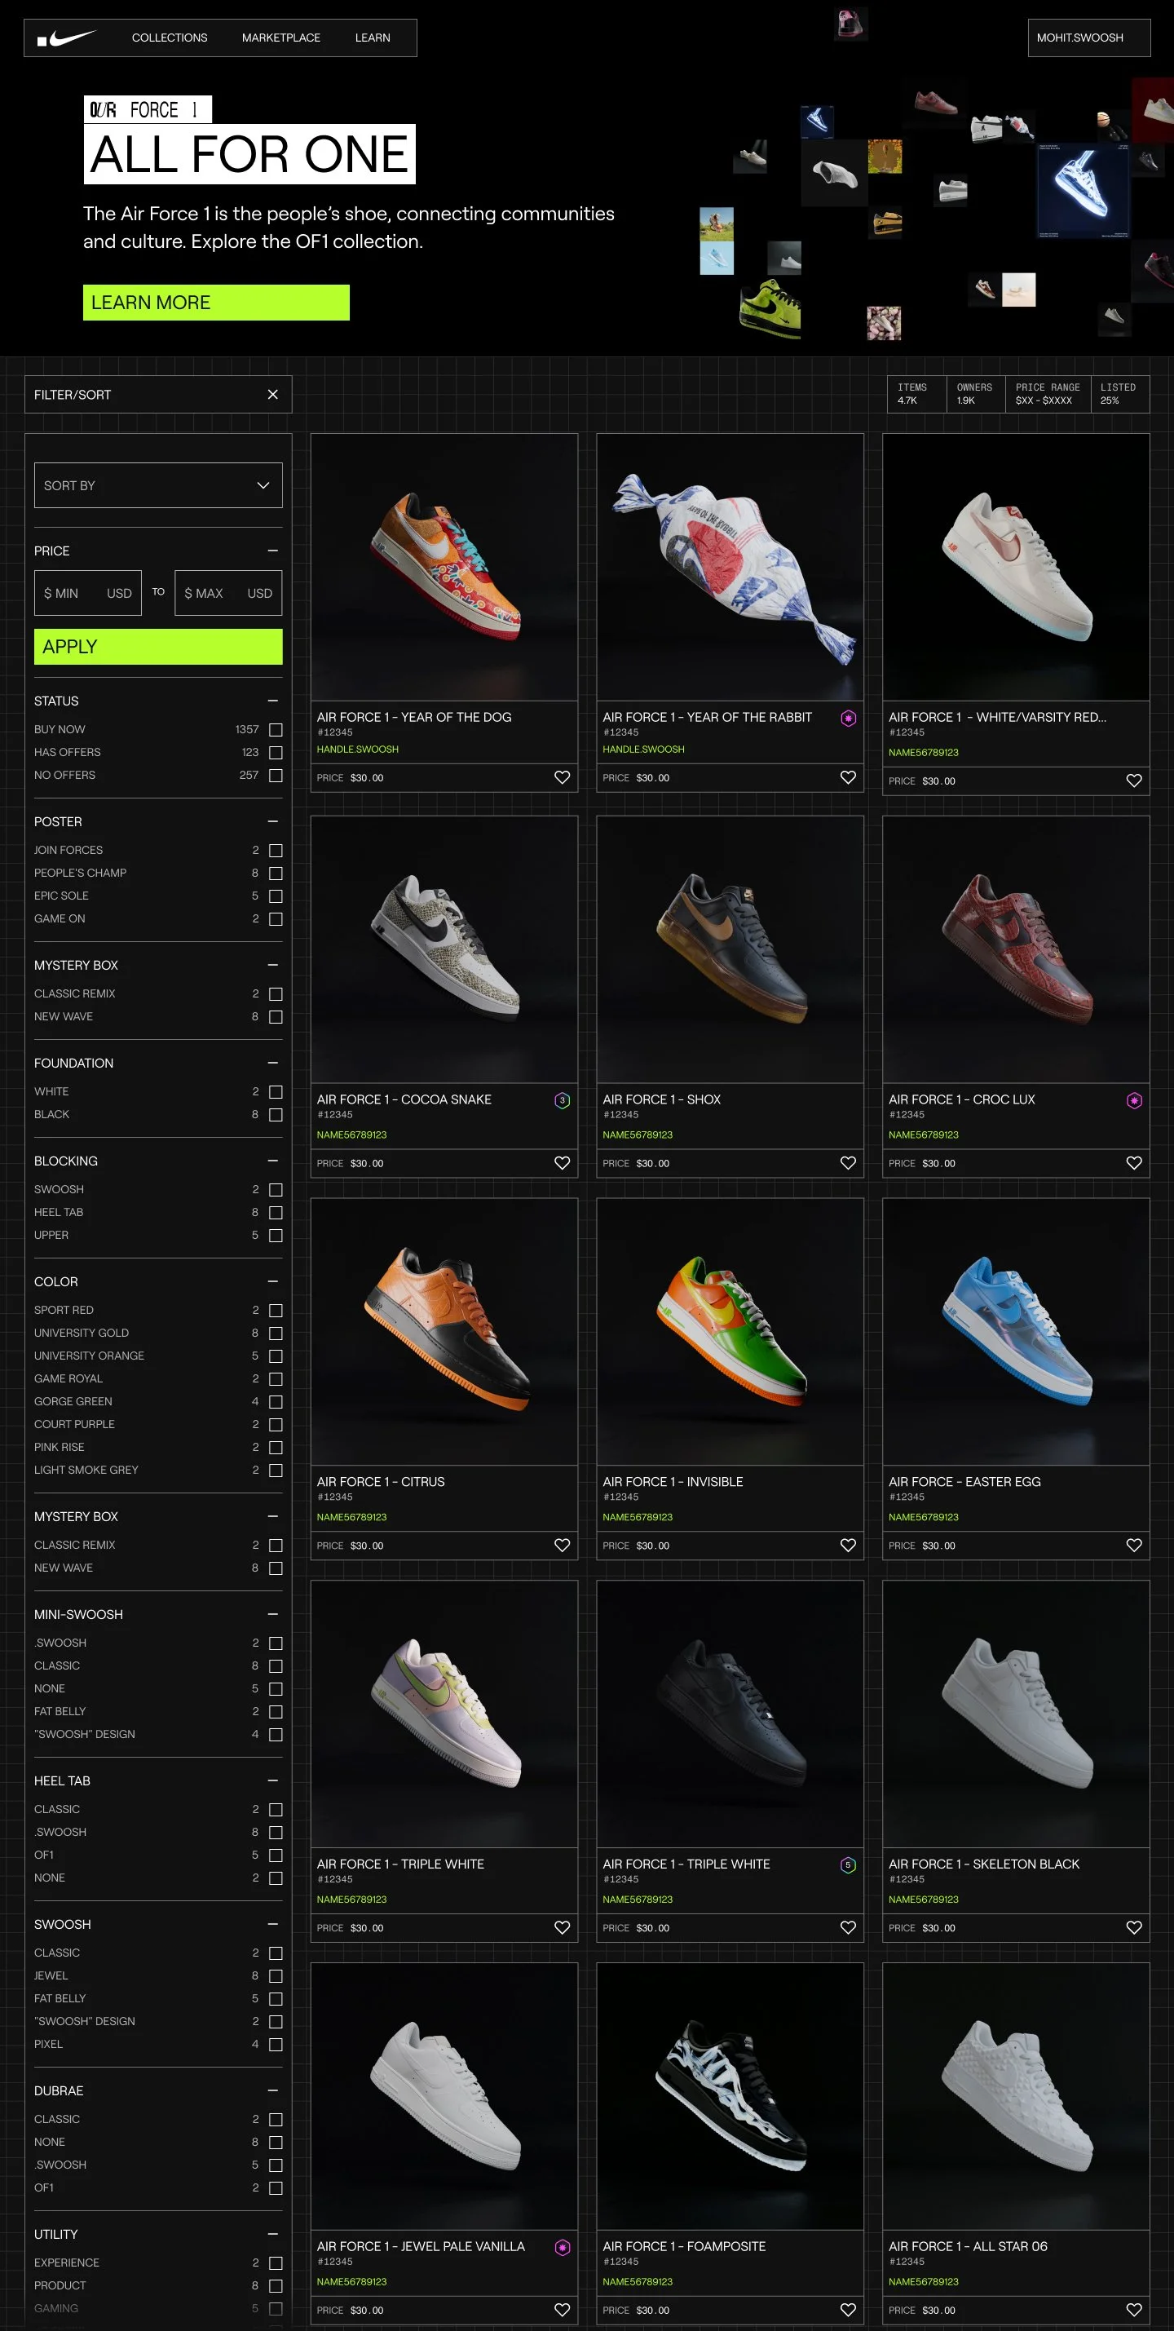Like the All Star 06 shoe
Viewport: 1174px width, 2331px height.
pos(1133,2309)
